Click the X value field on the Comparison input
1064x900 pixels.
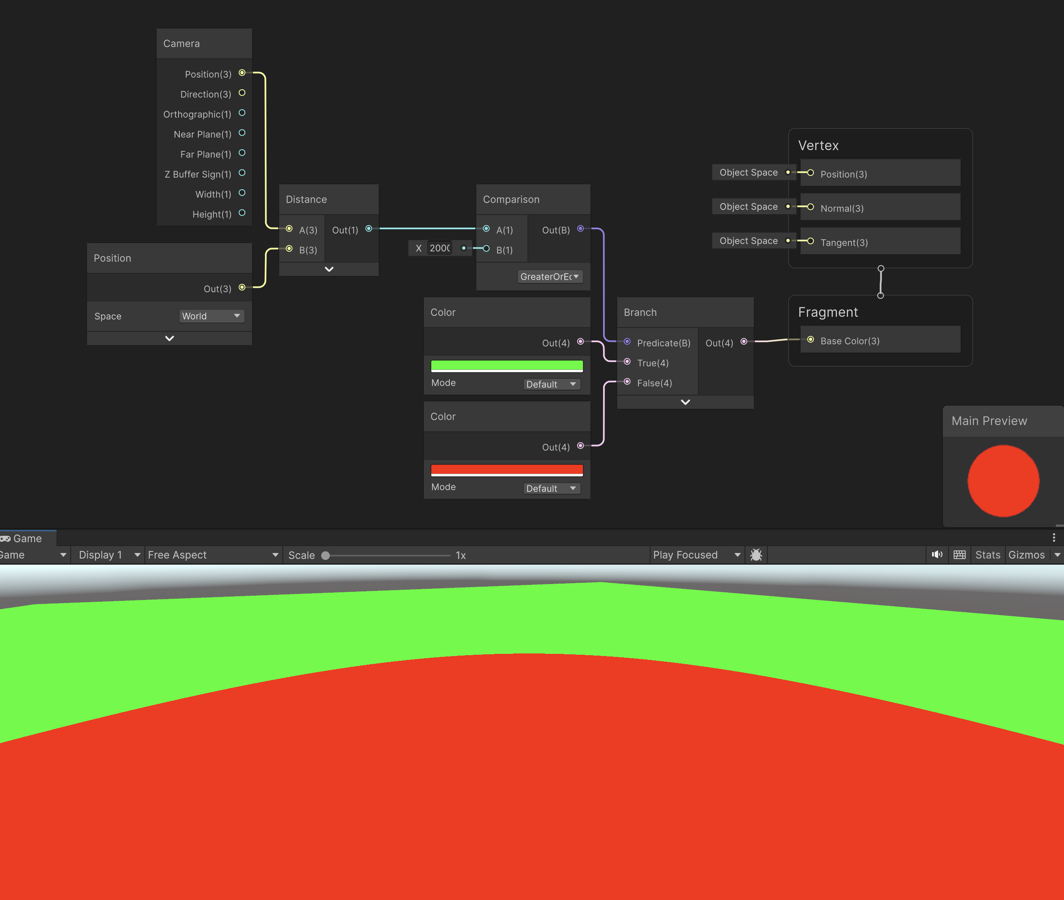pos(439,248)
